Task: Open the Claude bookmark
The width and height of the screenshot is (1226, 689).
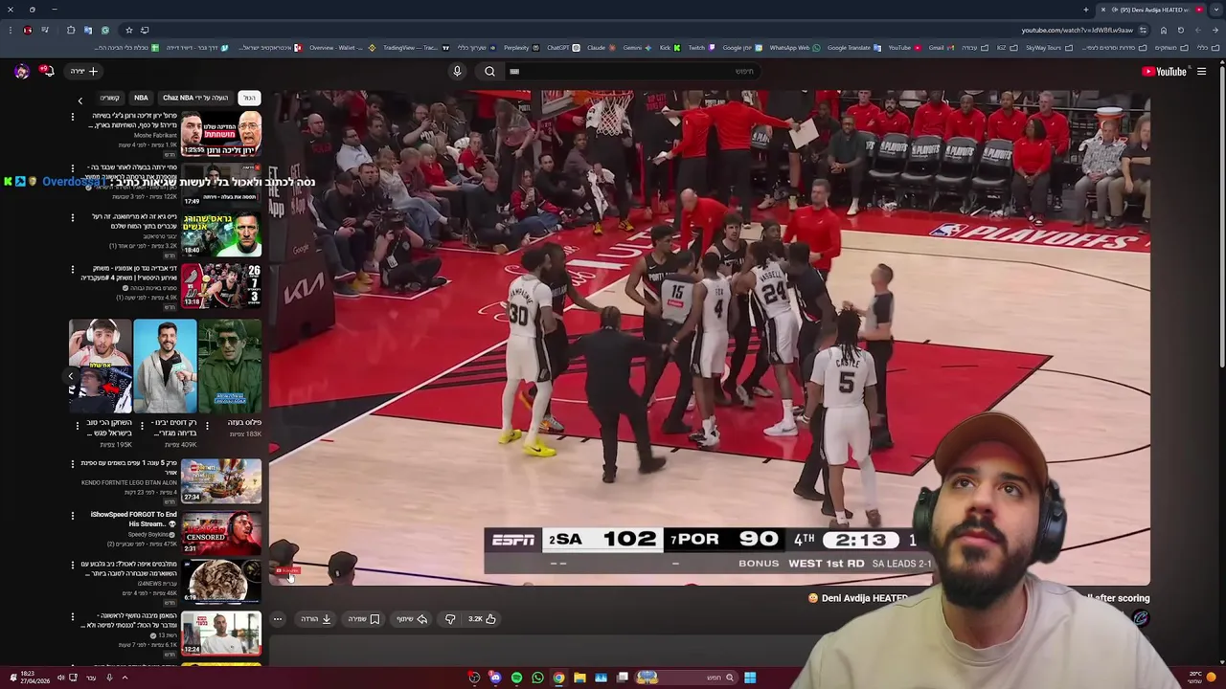Action: [x=600, y=48]
